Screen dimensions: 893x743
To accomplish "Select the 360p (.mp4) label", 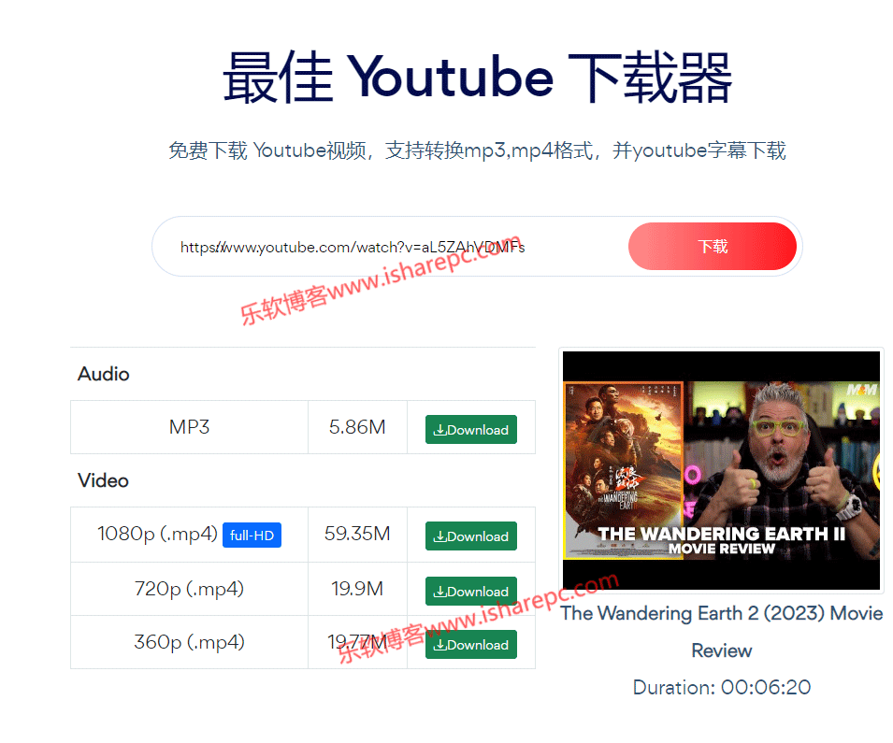I will coord(189,642).
